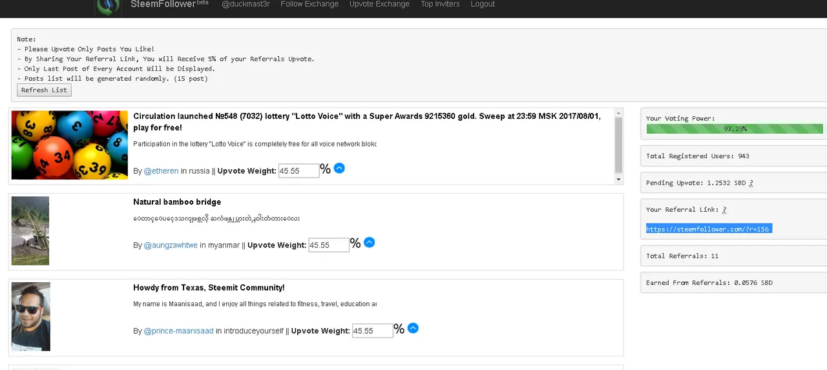Click the first post's scrollbar thumb
Screen dimensions: 827x370
[618, 145]
